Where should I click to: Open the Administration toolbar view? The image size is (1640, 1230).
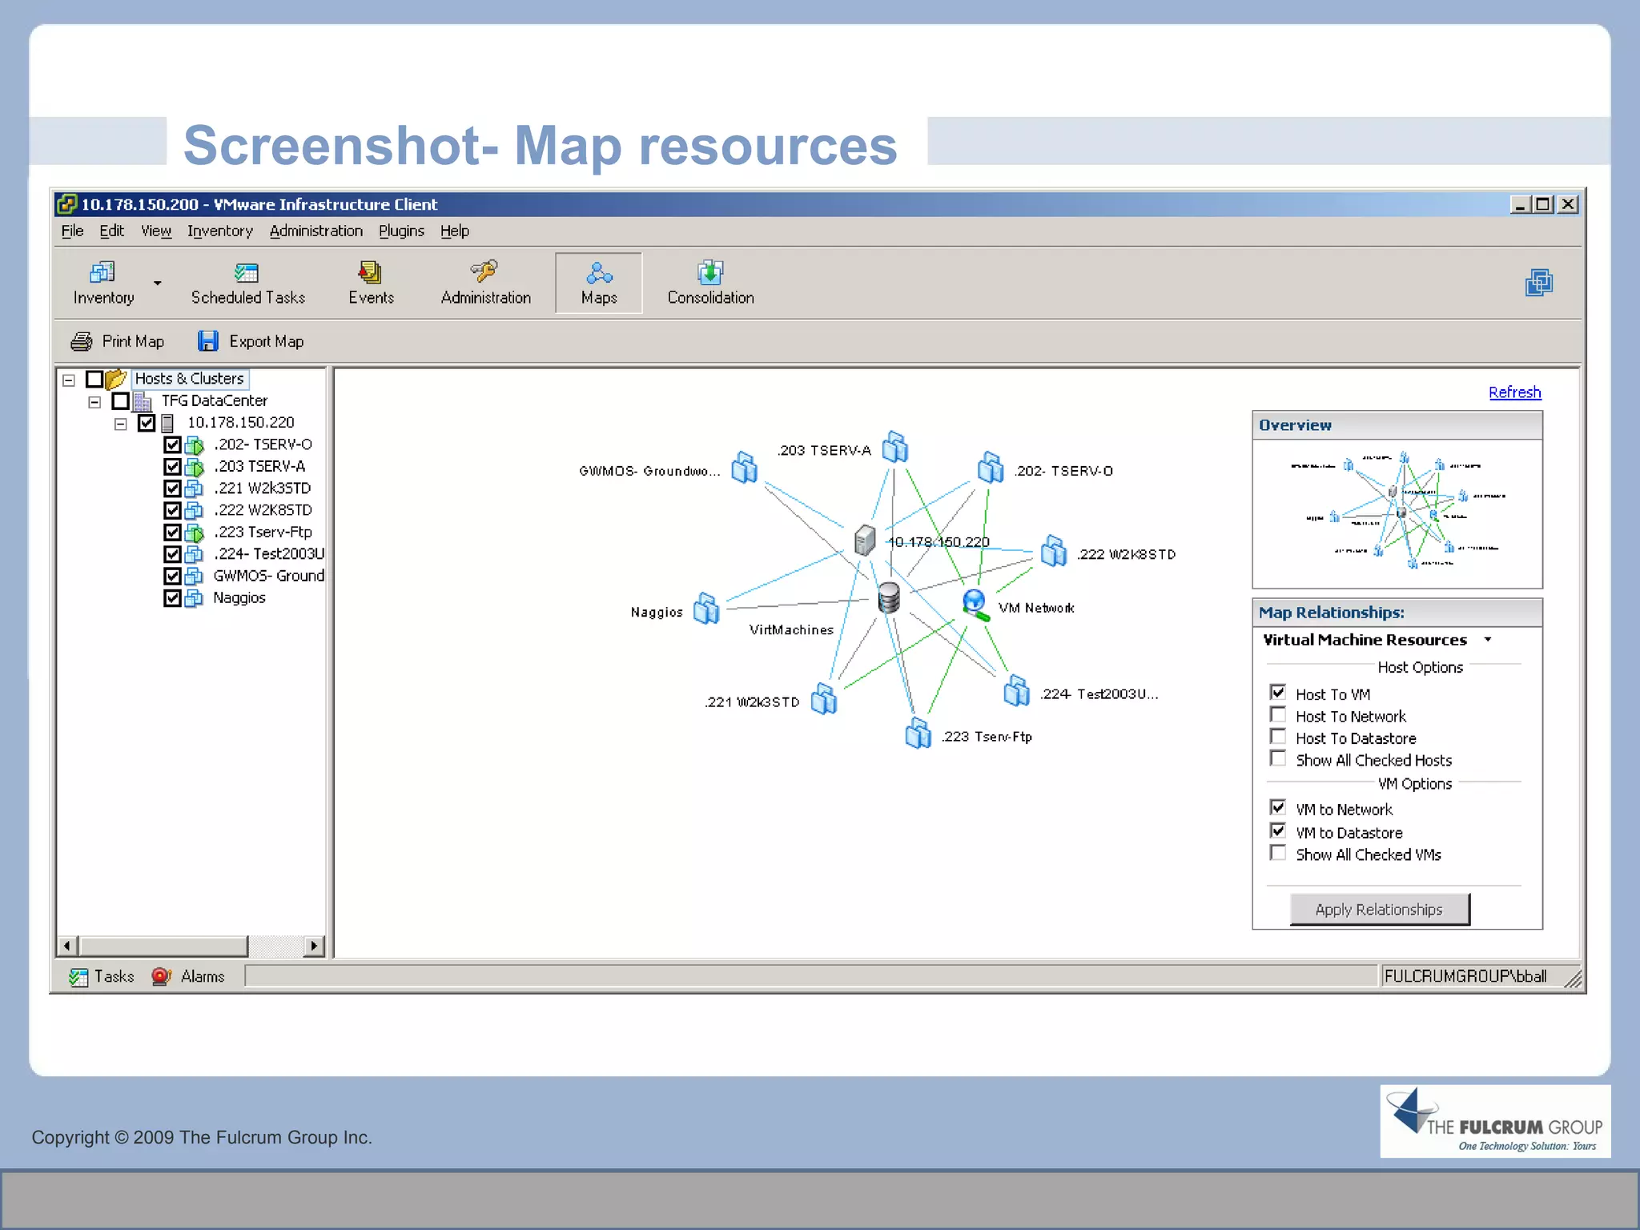point(485,283)
